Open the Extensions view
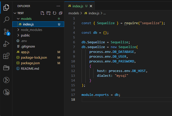Screen dimensions: 172x116 coord(6,56)
